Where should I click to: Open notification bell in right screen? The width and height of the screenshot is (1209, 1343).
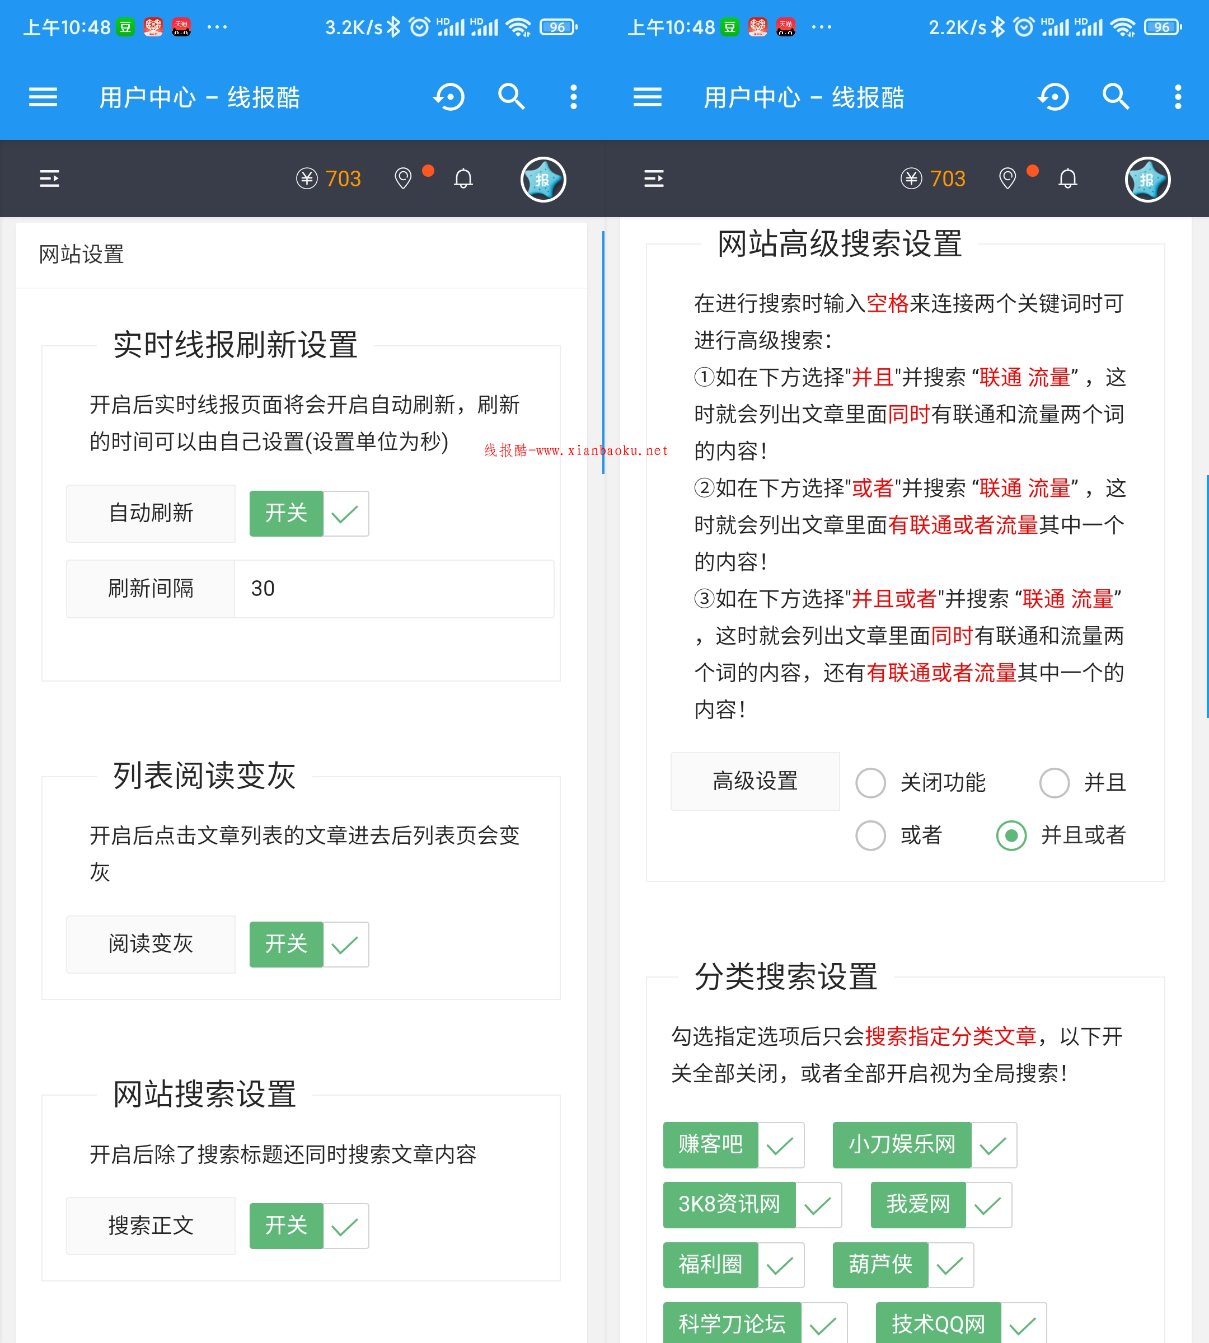[x=1068, y=179]
